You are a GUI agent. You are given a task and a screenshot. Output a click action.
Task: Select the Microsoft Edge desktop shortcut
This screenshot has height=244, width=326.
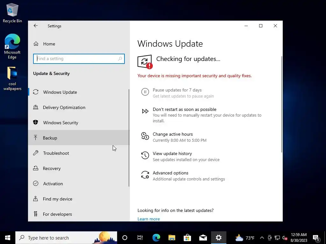tap(12, 46)
